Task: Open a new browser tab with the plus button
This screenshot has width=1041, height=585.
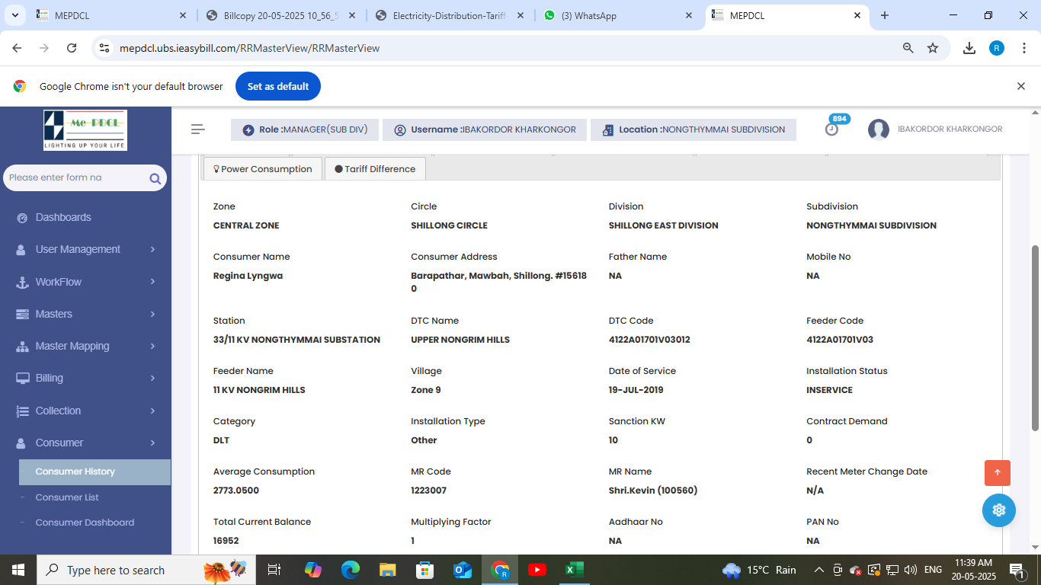Action: point(885,15)
